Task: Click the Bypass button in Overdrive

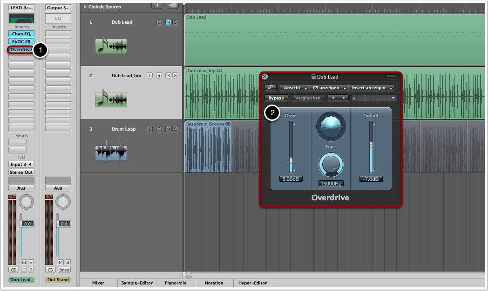Action: 276,98
